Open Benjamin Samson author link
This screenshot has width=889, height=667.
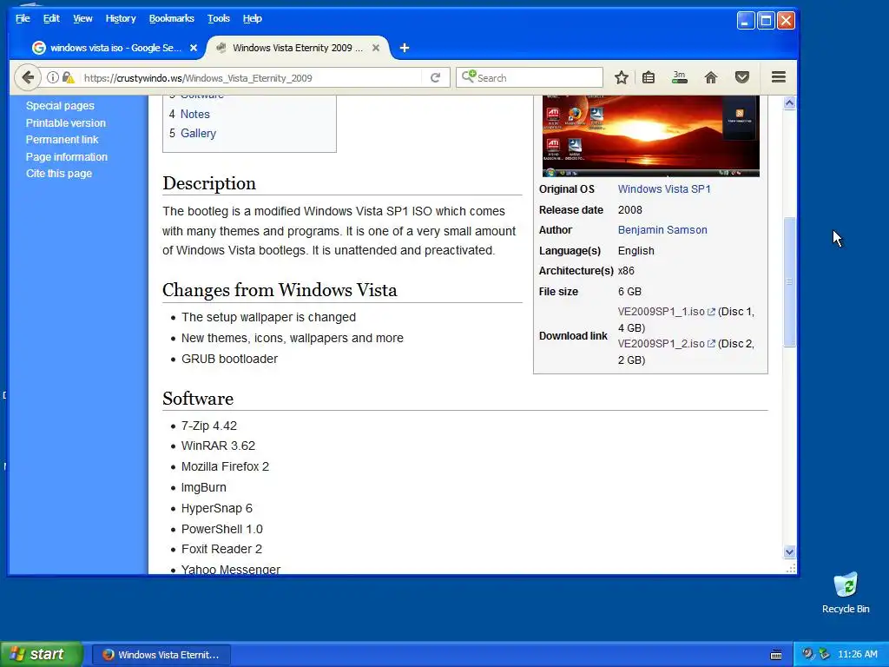pos(662,230)
